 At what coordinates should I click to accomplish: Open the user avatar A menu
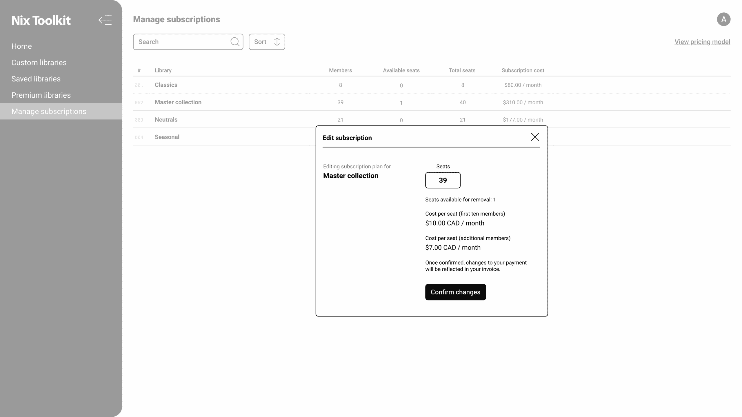[x=723, y=19]
